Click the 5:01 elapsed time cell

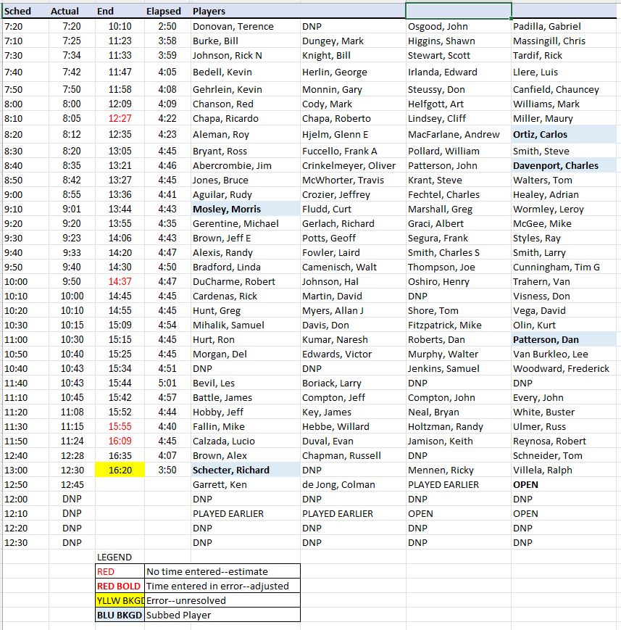[167, 383]
